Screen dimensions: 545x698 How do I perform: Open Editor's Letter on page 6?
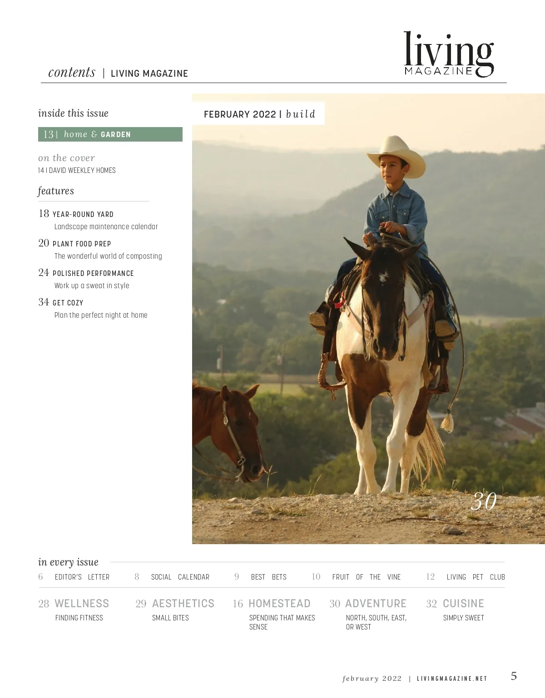click(x=82, y=577)
